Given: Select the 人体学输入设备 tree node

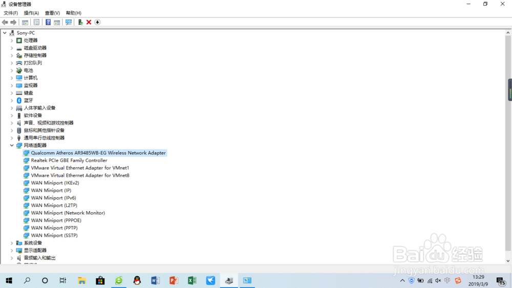Looking at the screenshot, I should 39,108.
